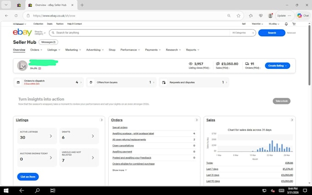This screenshot has height=195, width=312.
Task: Expand the Reports menu
Action: 193,50
